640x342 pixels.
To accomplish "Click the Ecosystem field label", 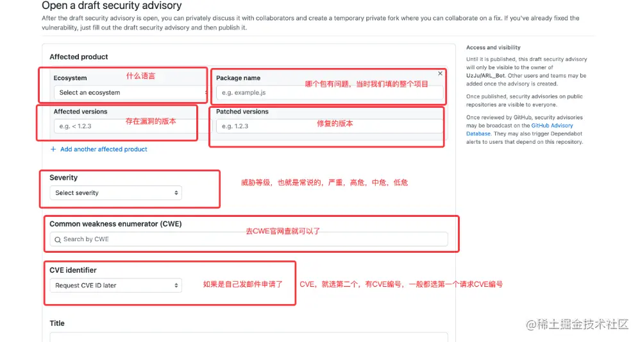I will (70, 78).
